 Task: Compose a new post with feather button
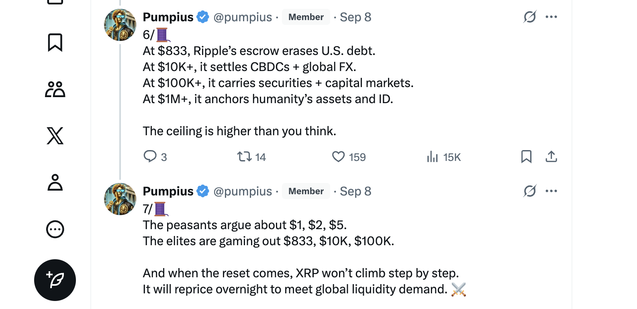55,280
